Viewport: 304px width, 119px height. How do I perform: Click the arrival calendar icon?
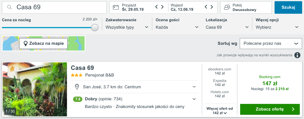116,7
